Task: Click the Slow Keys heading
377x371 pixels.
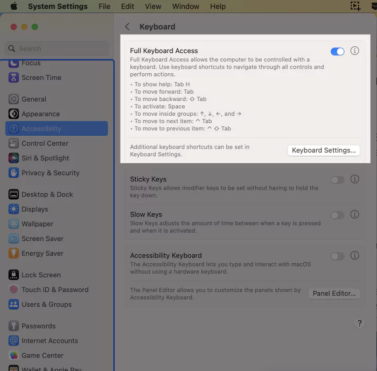Action: (x=146, y=214)
